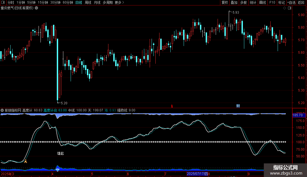Expand the 更多 periods menu
This screenshot has height=177, width=307.
click(119, 2)
